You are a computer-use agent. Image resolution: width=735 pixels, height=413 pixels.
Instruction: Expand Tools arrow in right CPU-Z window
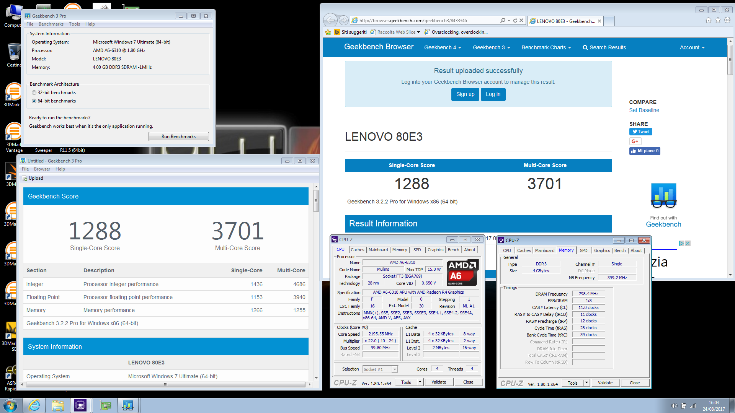586,383
